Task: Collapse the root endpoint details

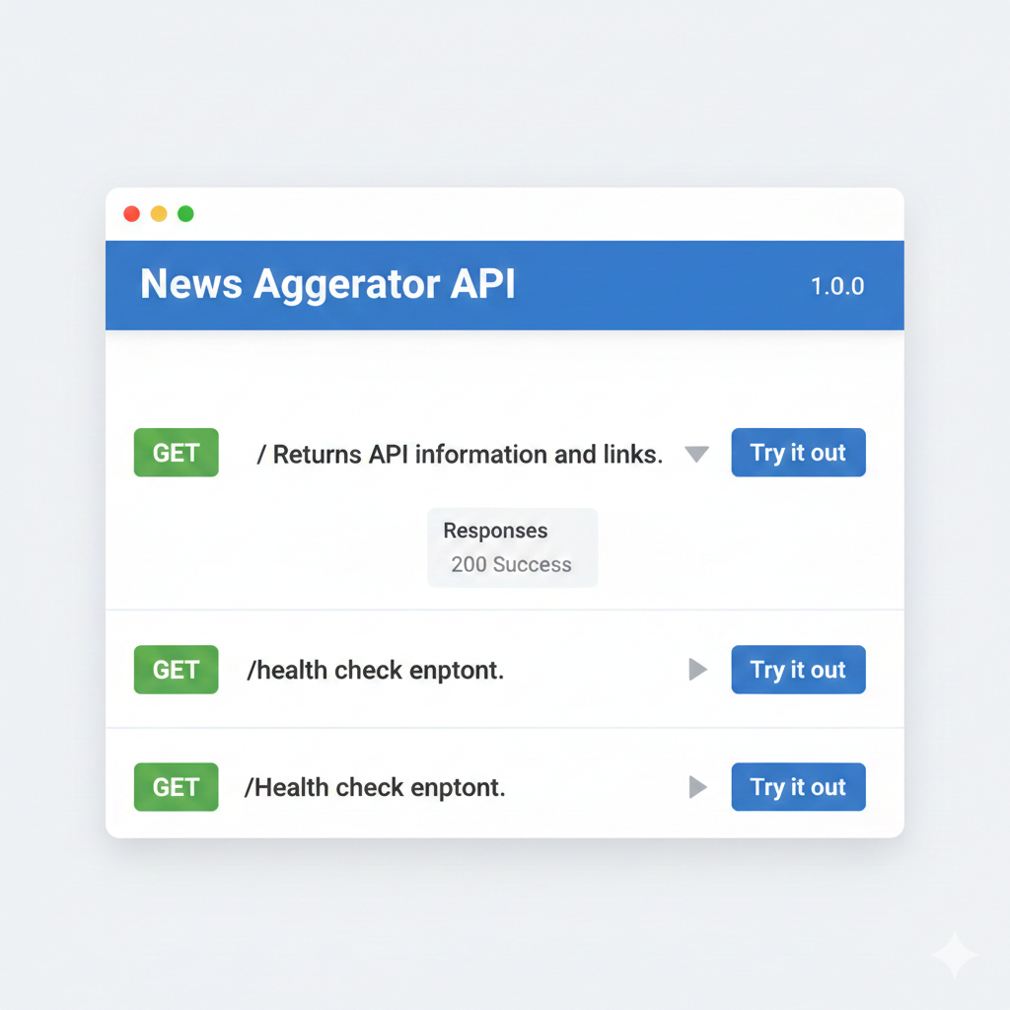Action: point(697,454)
